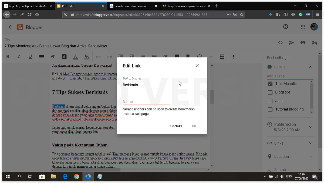Preview post with the eye icon
This screenshot has width=324, height=183.
(303, 42)
